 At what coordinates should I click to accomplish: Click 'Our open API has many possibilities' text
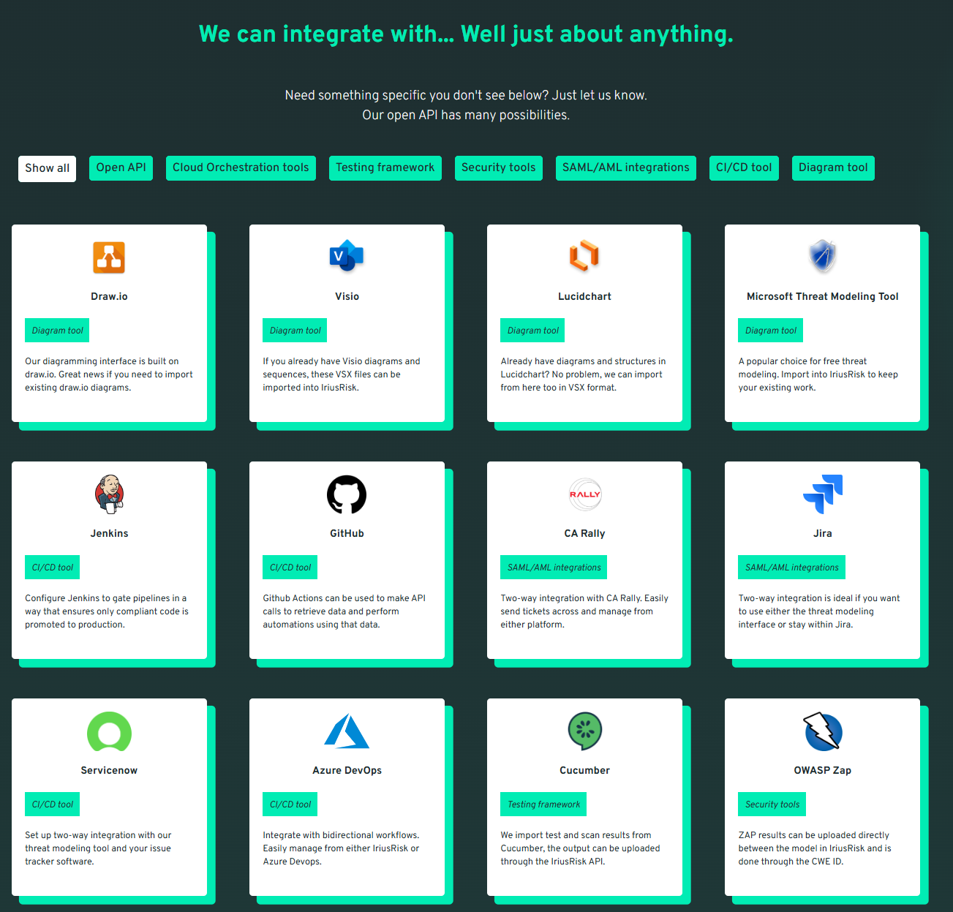[x=466, y=115]
